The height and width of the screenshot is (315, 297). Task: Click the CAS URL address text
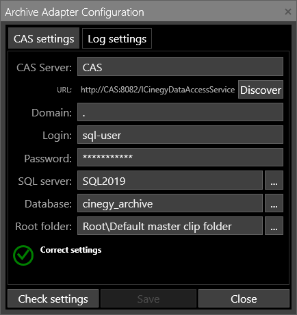click(x=157, y=90)
